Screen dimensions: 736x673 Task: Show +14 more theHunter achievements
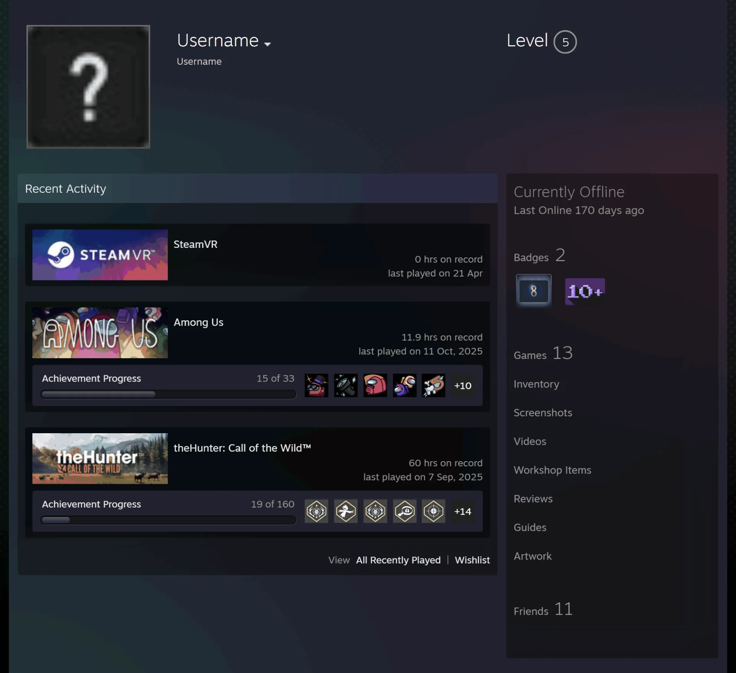coord(463,511)
